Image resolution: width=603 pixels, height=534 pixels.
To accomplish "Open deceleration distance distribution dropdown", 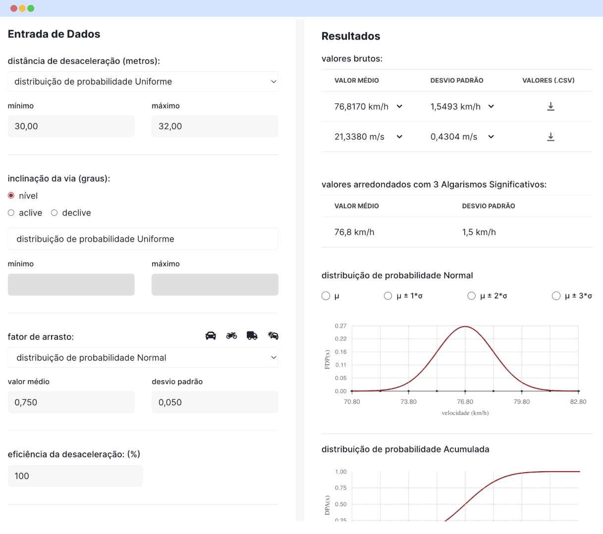I will click(143, 82).
